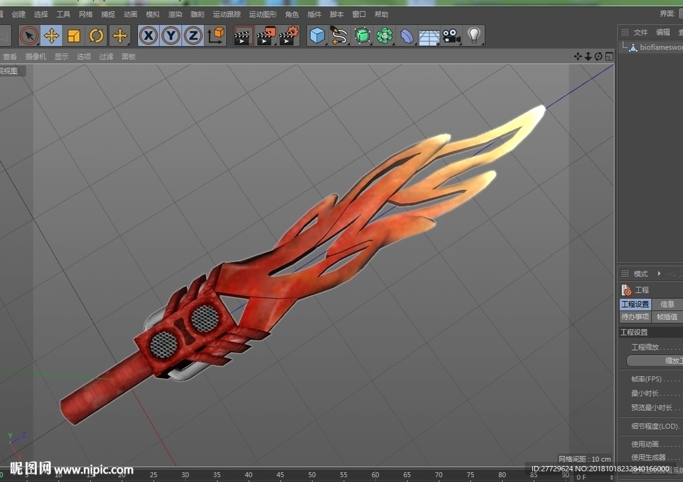Activate the Move tool
683x482 pixels.
click(x=51, y=36)
